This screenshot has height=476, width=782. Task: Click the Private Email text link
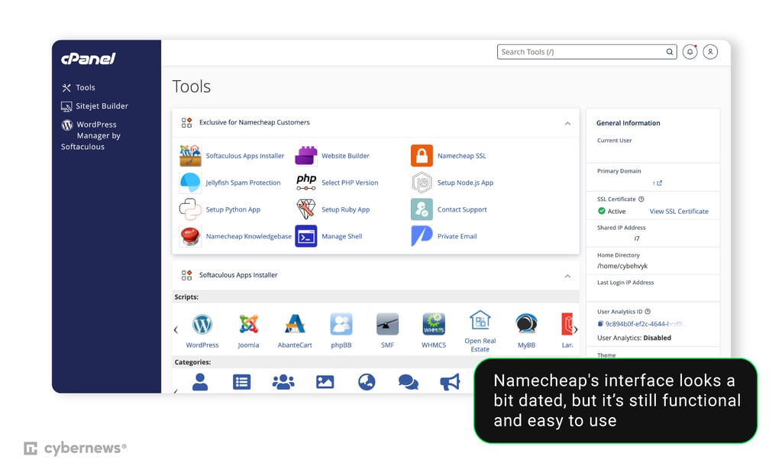[457, 237]
